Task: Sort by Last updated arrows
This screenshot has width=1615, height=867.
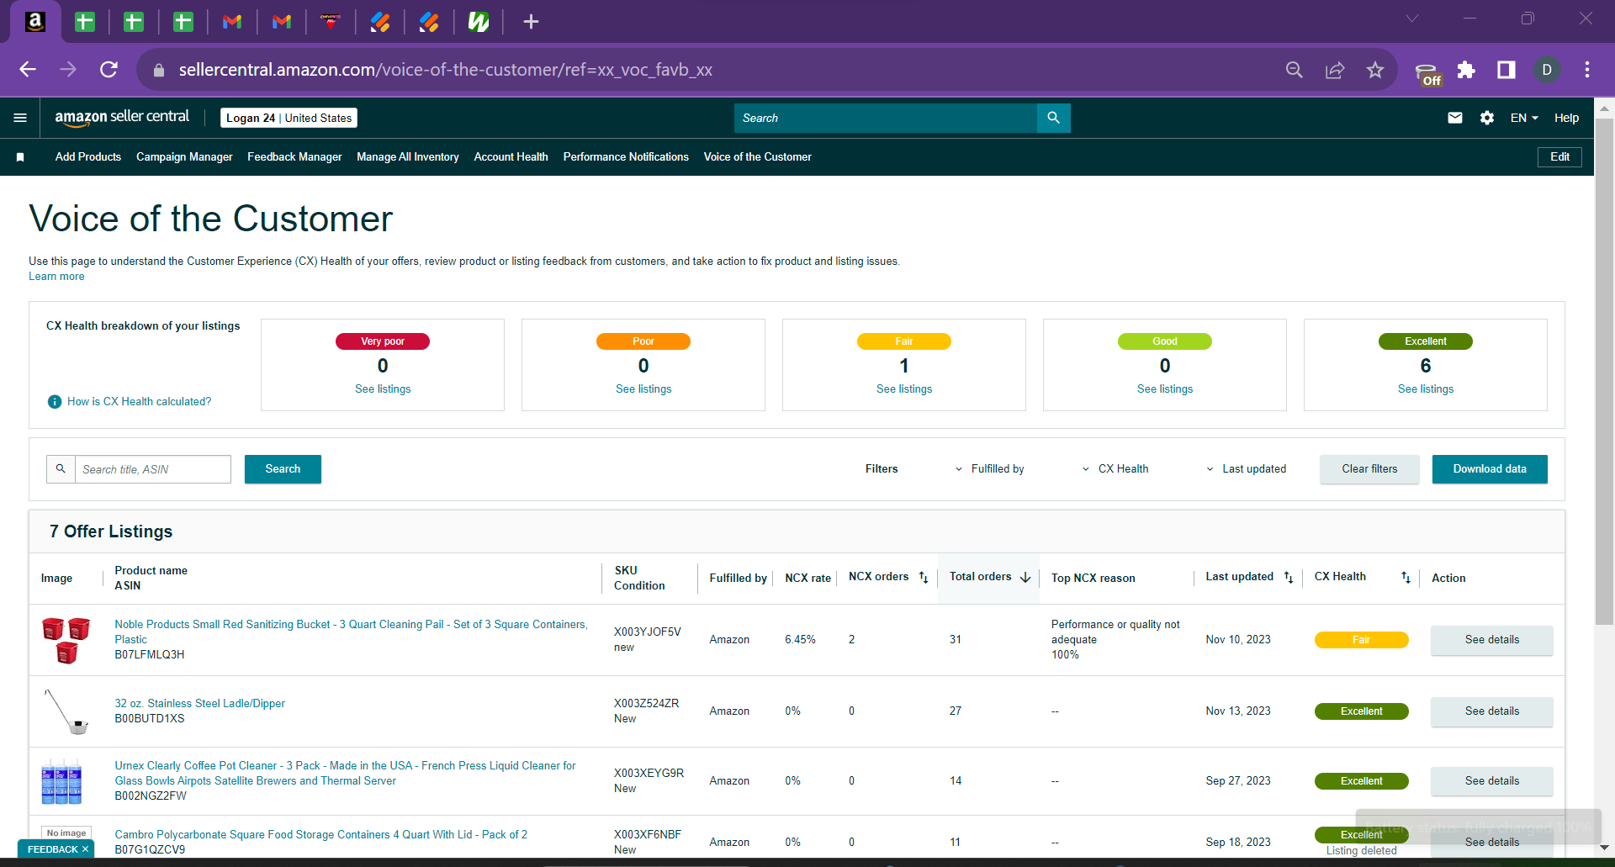Action: [1289, 578]
